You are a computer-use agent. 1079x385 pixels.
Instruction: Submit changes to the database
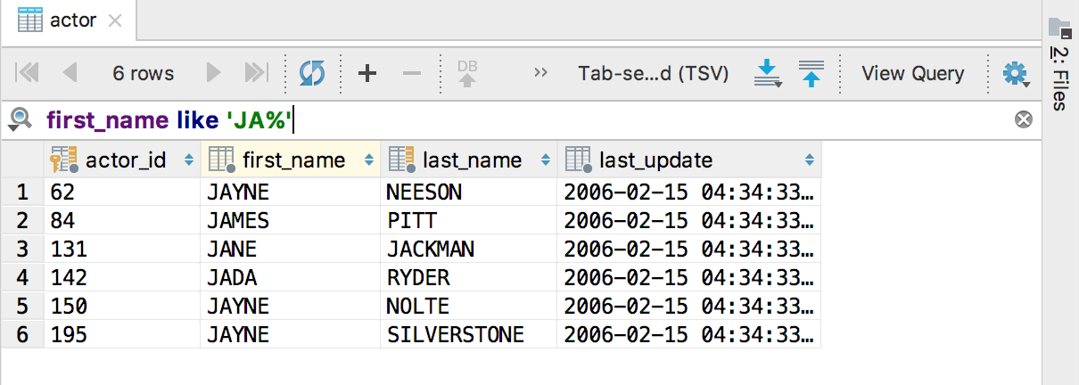(x=467, y=73)
